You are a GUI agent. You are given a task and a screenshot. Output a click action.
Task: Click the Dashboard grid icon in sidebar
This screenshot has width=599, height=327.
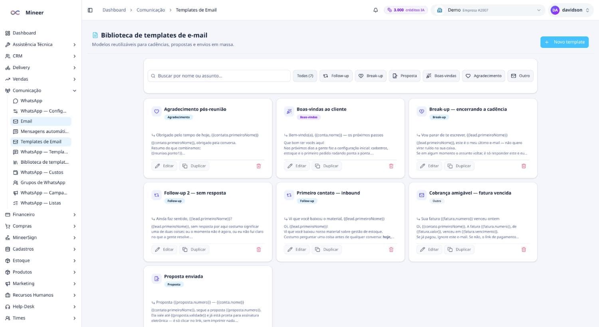(x=8, y=33)
